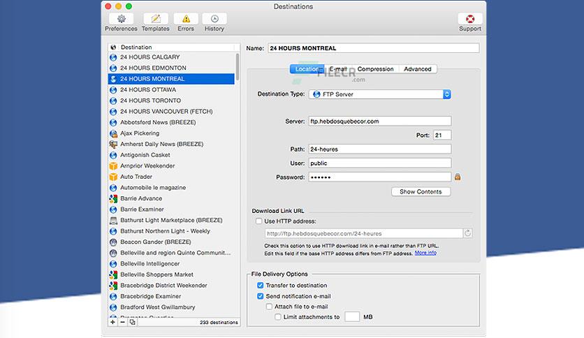Click the User field

pyautogui.click(x=380, y=163)
